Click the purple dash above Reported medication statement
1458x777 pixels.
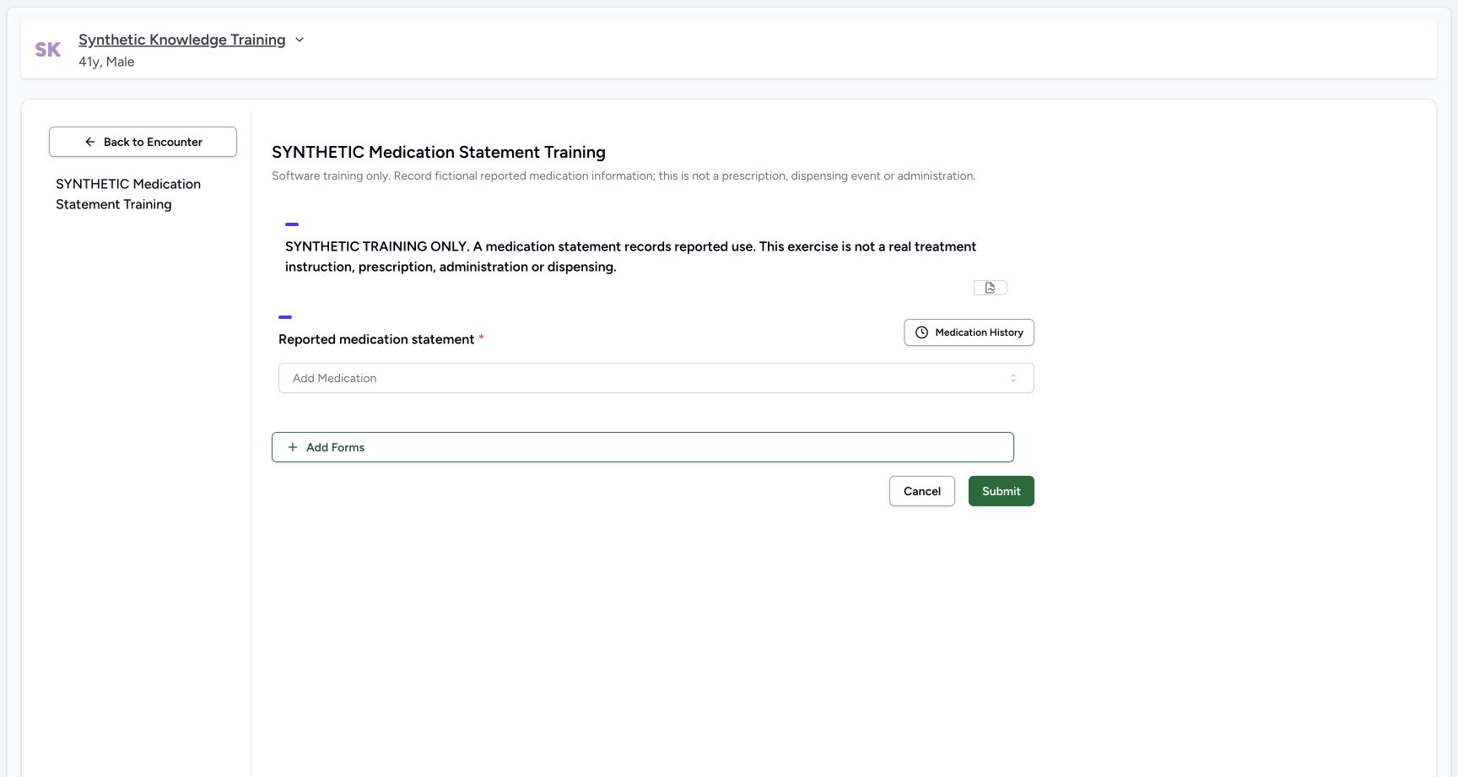point(285,317)
